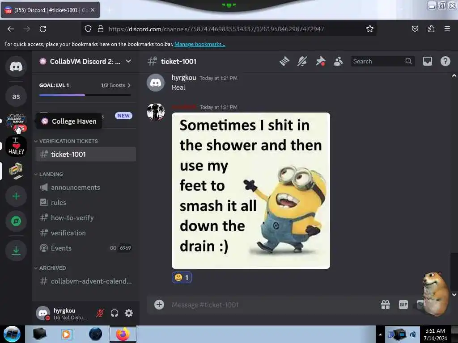Open the 'as' server icon
Screen dimensions: 458x343
(x=16, y=96)
